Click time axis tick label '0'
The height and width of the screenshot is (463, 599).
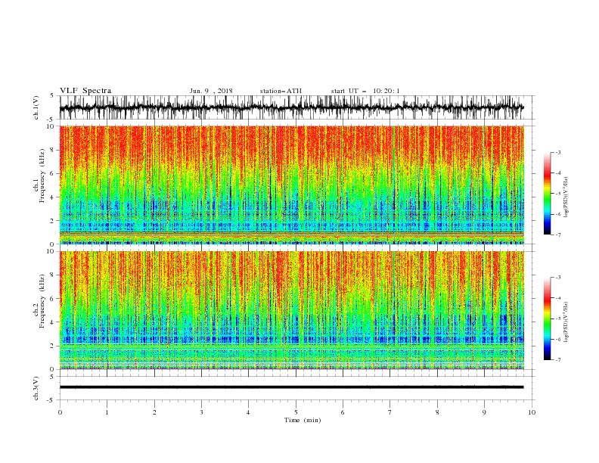(x=60, y=412)
